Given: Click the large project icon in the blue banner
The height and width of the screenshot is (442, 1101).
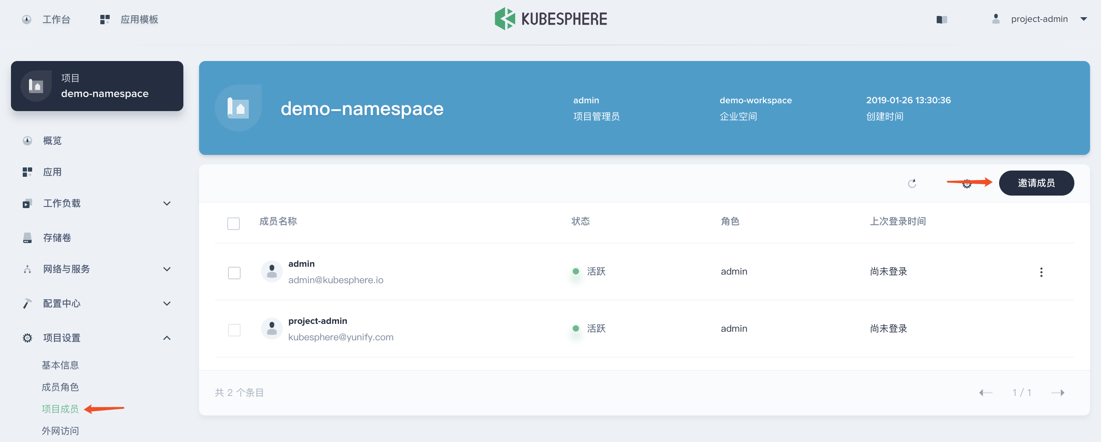Looking at the screenshot, I should tap(238, 108).
